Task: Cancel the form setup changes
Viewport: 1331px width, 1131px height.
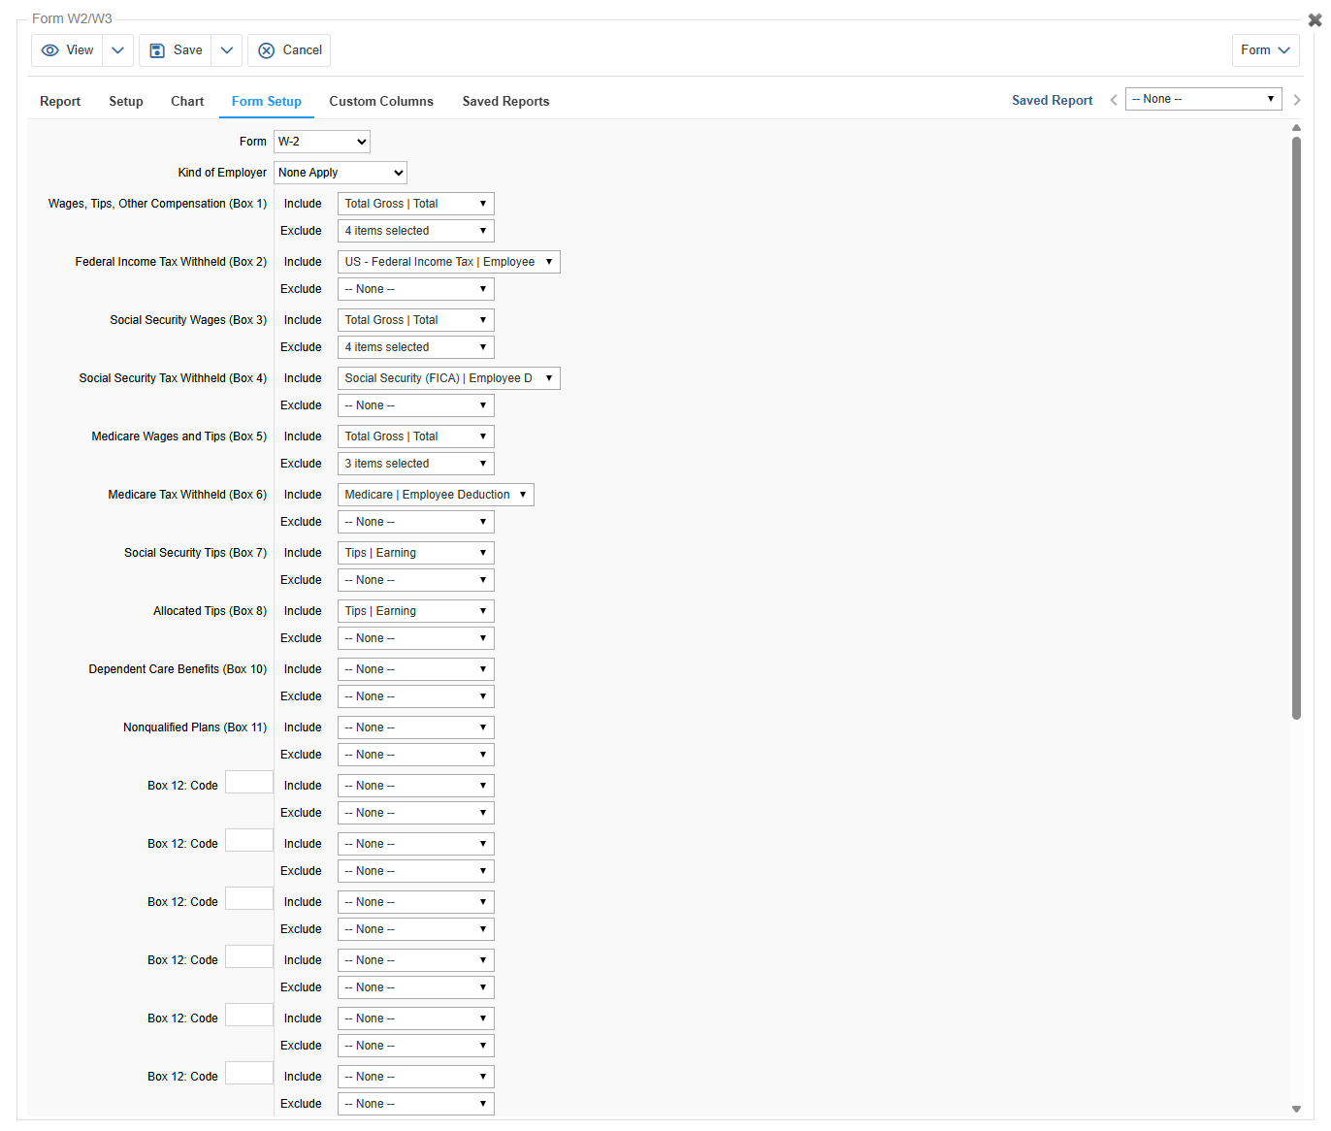Action: [289, 50]
